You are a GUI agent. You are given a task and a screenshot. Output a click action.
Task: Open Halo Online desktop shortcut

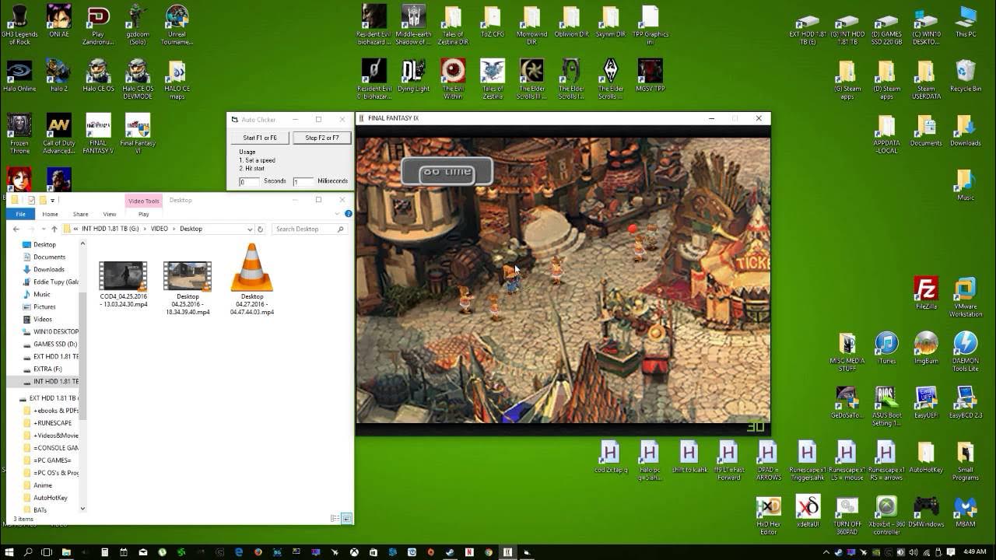19,75
